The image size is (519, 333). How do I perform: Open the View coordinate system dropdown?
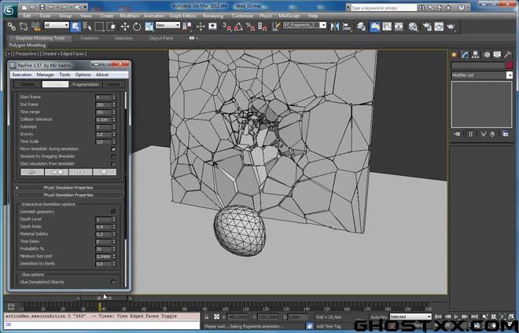[167, 25]
